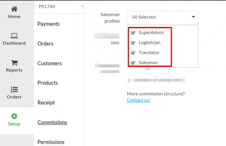Open the Orders numbered list icon
Image resolution: width=226 pixels, height=146 pixels.
(14, 89)
